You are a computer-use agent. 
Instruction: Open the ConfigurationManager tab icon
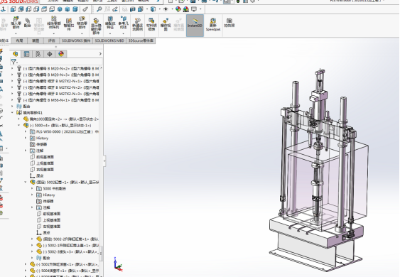[38, 54]
